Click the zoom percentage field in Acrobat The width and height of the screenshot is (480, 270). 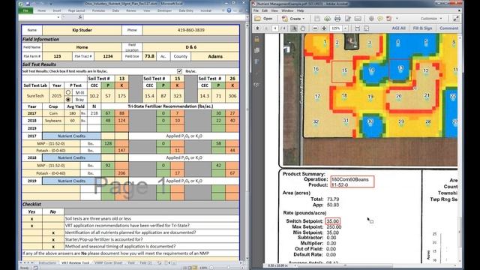click(x=336, y=28)
